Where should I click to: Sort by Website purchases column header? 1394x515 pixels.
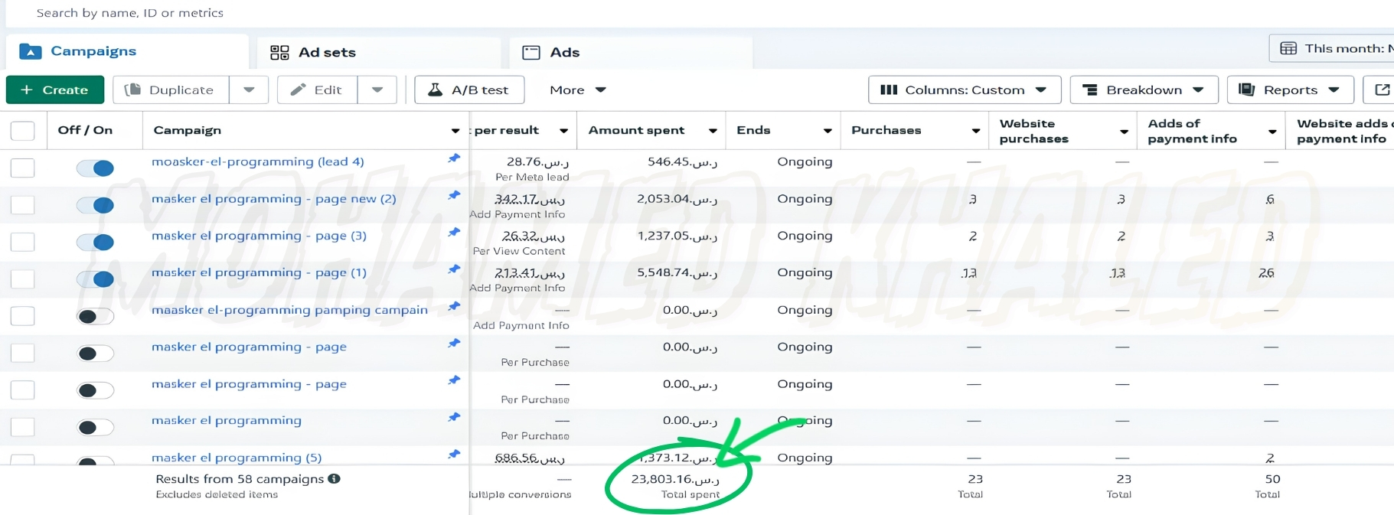click(1033, 131)
